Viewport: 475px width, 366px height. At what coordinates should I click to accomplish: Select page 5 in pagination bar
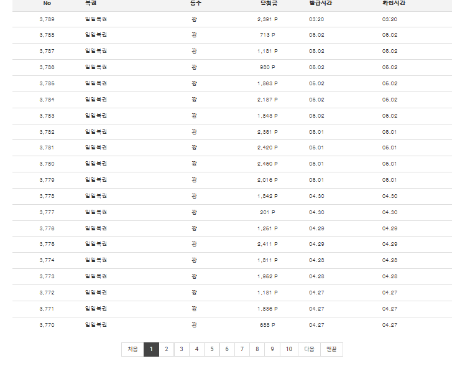tap(212, 349)
